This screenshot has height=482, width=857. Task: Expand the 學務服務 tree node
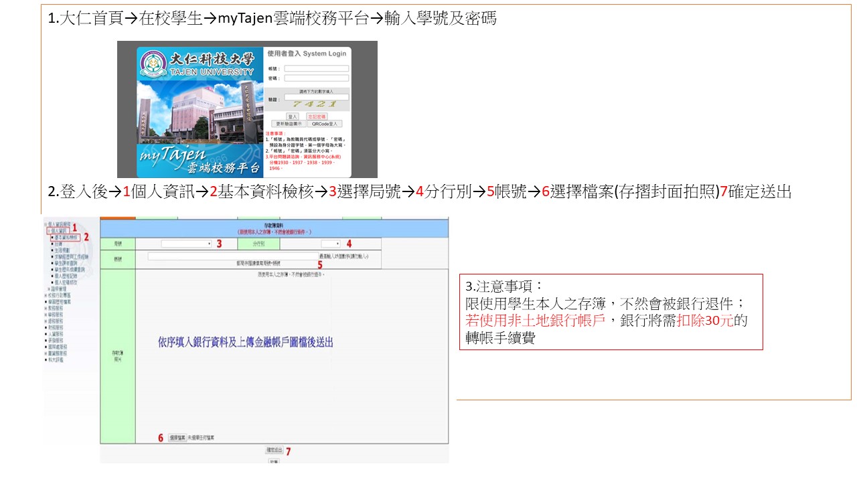(x=46, y=315)
